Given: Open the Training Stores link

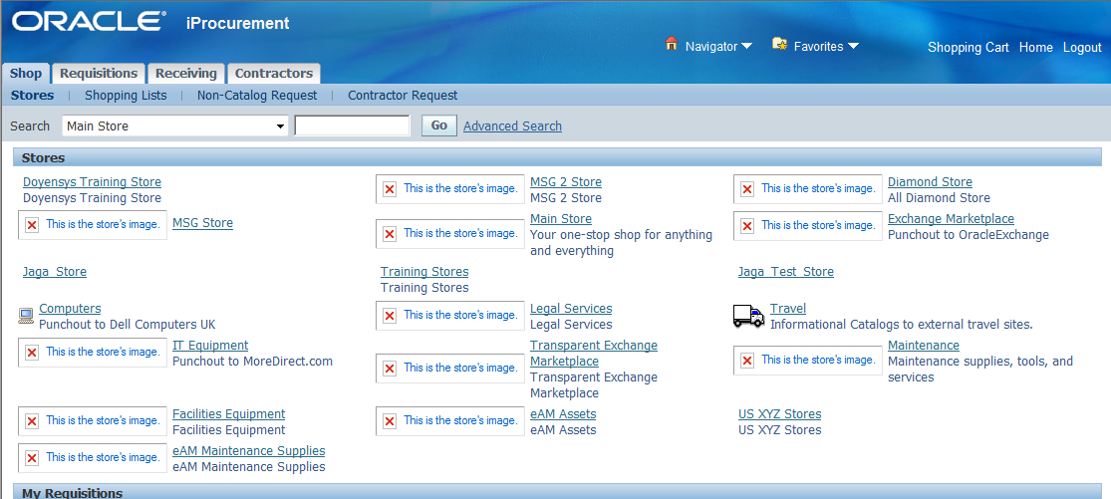Looking at the screenshot, I should click(x=424, y=272).
